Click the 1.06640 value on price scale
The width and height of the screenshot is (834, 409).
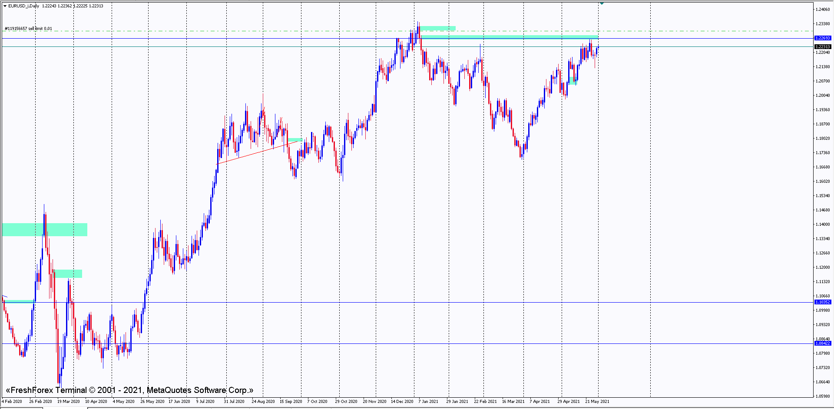(823, 382)
